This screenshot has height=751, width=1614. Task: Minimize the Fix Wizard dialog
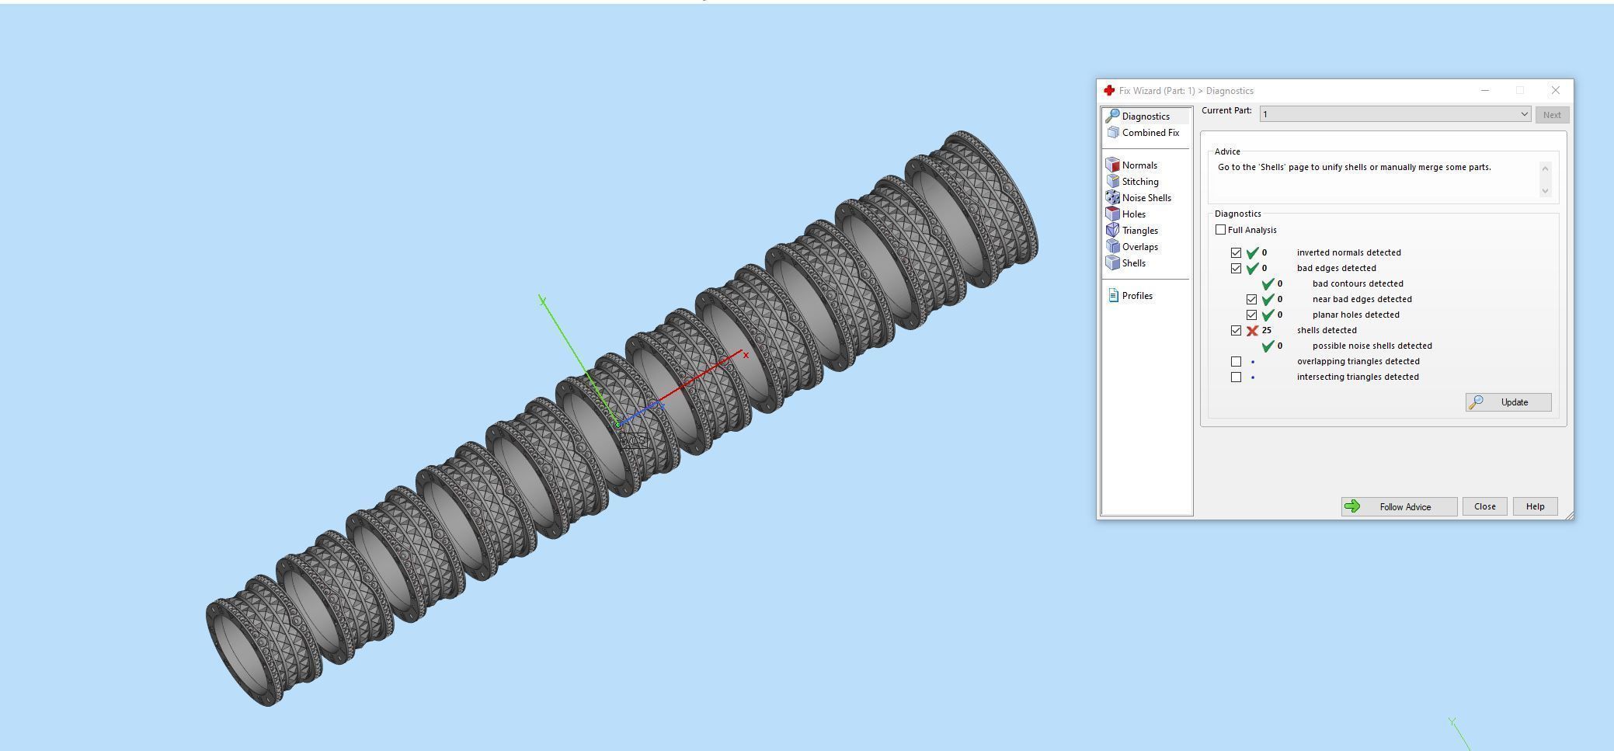point(1485,91)
